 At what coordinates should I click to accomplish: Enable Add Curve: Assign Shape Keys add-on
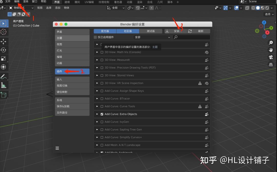102,91
